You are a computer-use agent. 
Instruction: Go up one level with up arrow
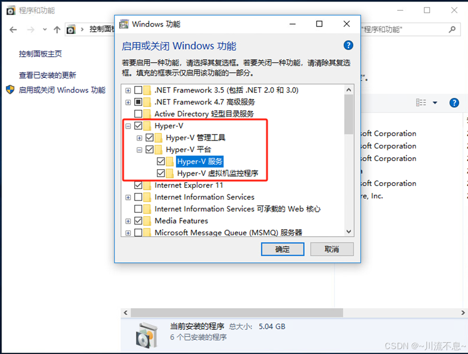coord(57,30)
